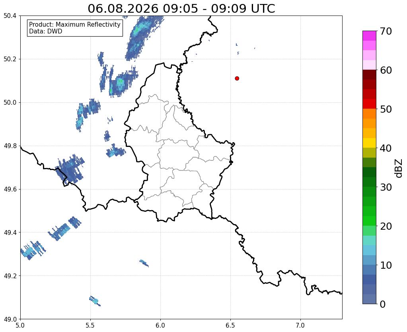The height and width of the screenshot is (332, 407).
Task: Click the yellow 40 dBZ colorbar band
Action: pyautogui.click(x=369, y=143)
